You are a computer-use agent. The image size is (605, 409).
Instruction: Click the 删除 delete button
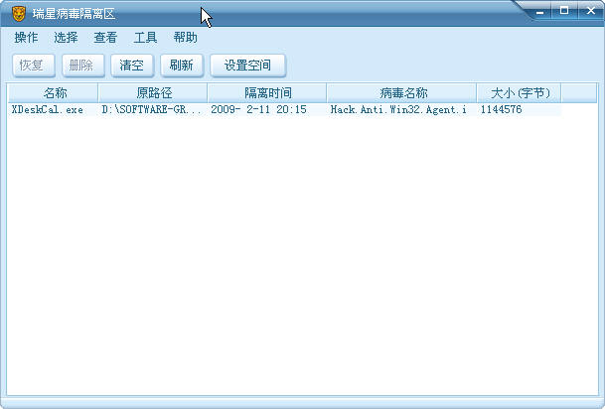(x=83, y=66)
